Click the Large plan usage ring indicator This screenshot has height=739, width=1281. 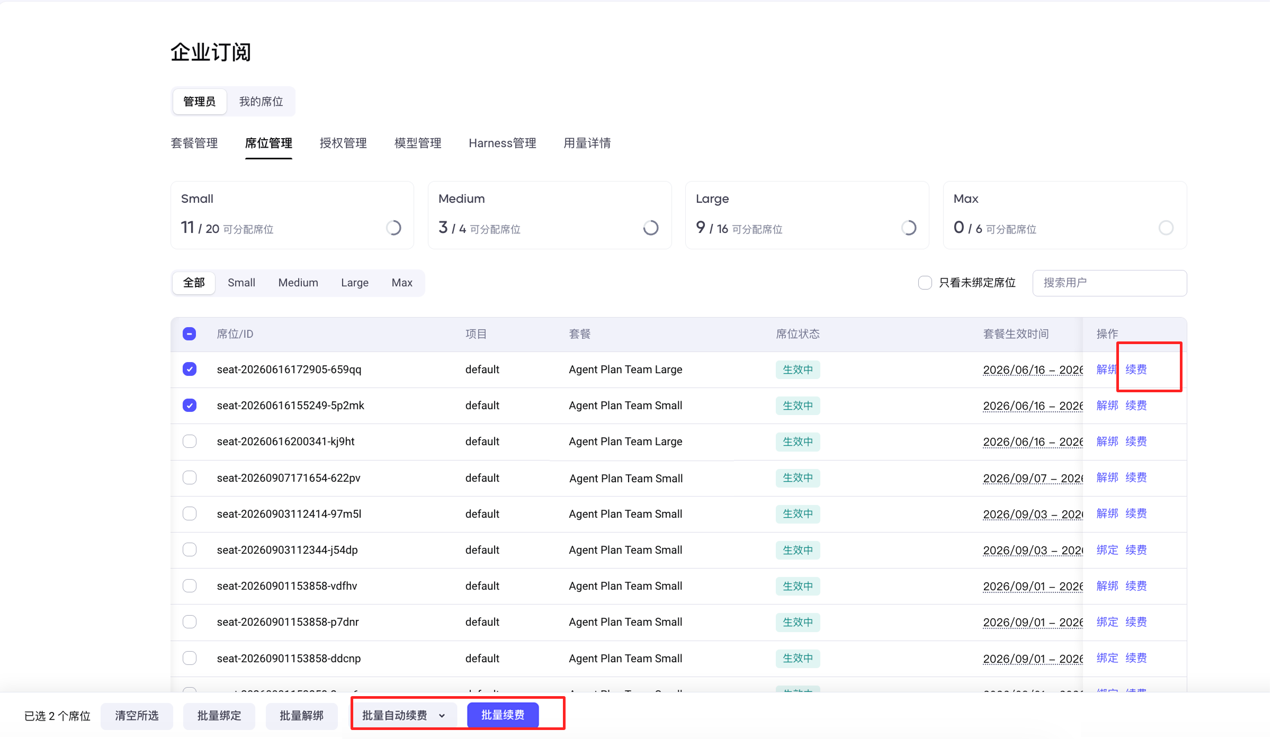coord(909,228)
